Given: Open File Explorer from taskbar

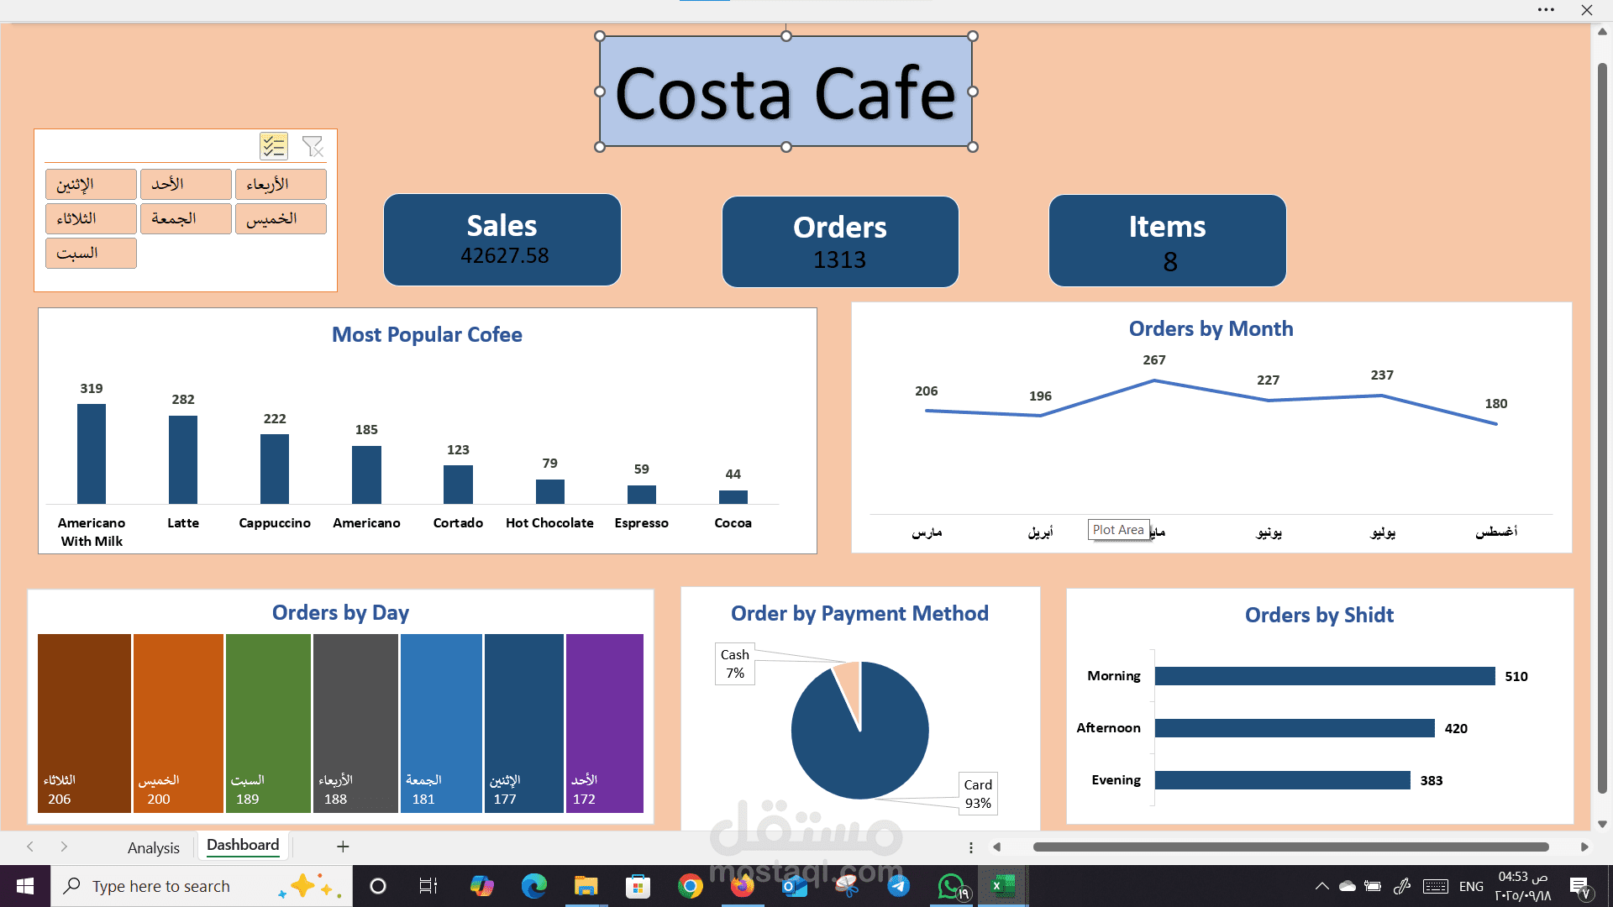Looking at the screenshot, I should coord(586,886).
